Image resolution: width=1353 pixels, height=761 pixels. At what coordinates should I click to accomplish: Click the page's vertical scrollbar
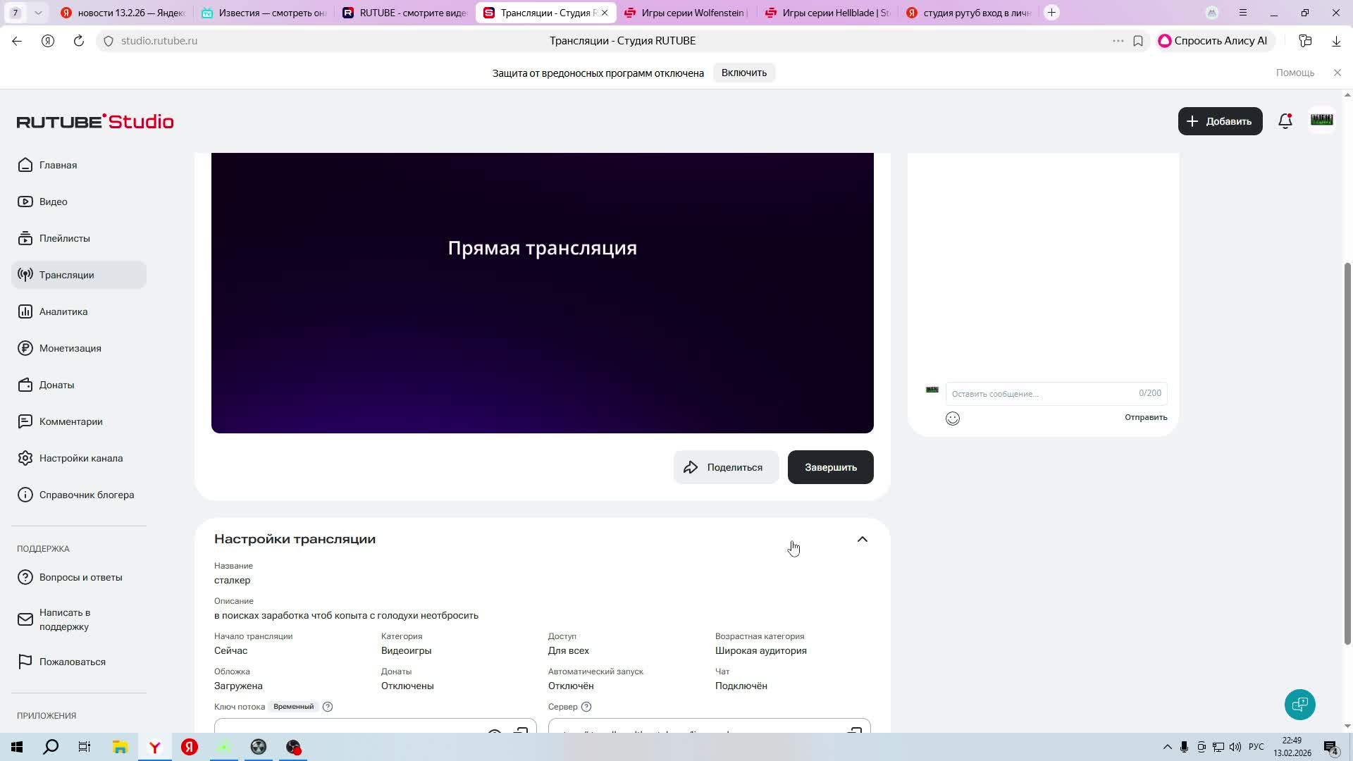(1347, 451)
